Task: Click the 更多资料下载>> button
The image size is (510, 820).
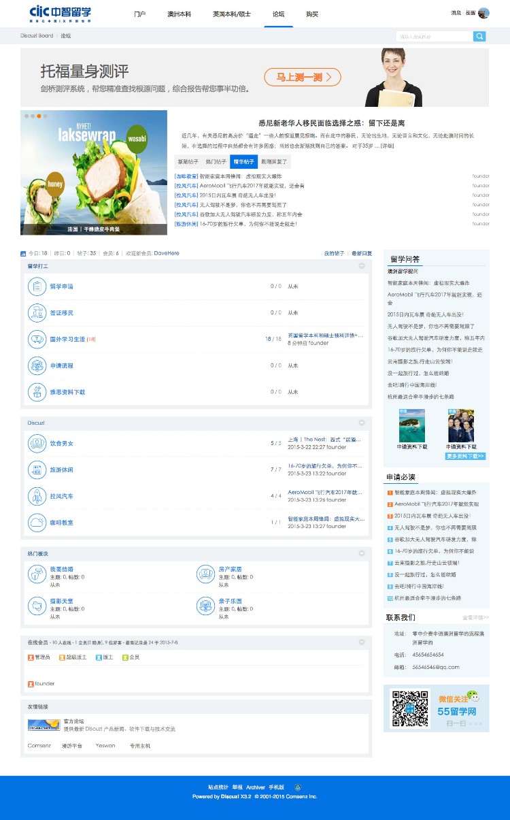Action: click(x=466, y=456)
